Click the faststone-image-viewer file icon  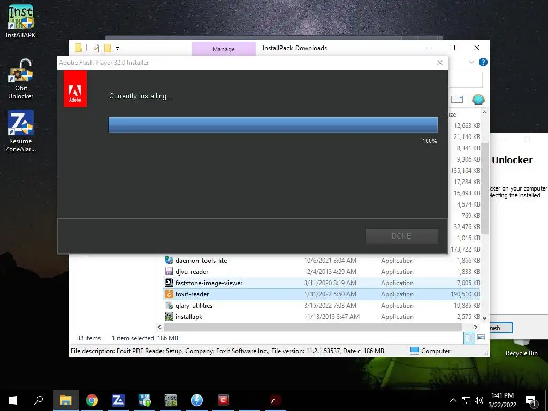(169, 283)
